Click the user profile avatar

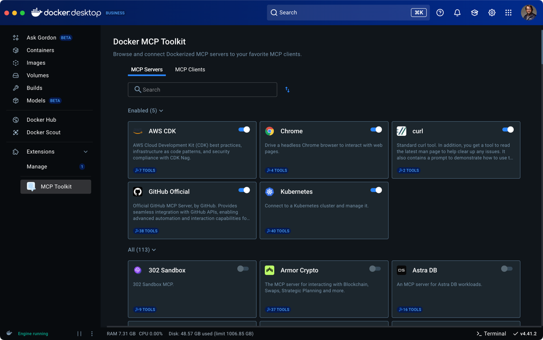528,12
